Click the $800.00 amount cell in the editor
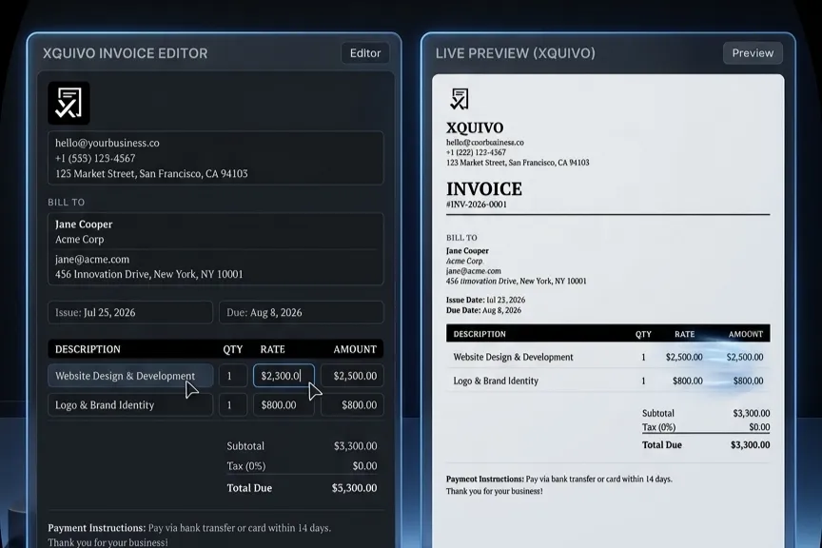The image size is (822, 548). tap(352, 405)
